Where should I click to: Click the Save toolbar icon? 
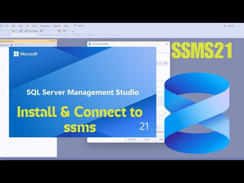coord(17,31)
